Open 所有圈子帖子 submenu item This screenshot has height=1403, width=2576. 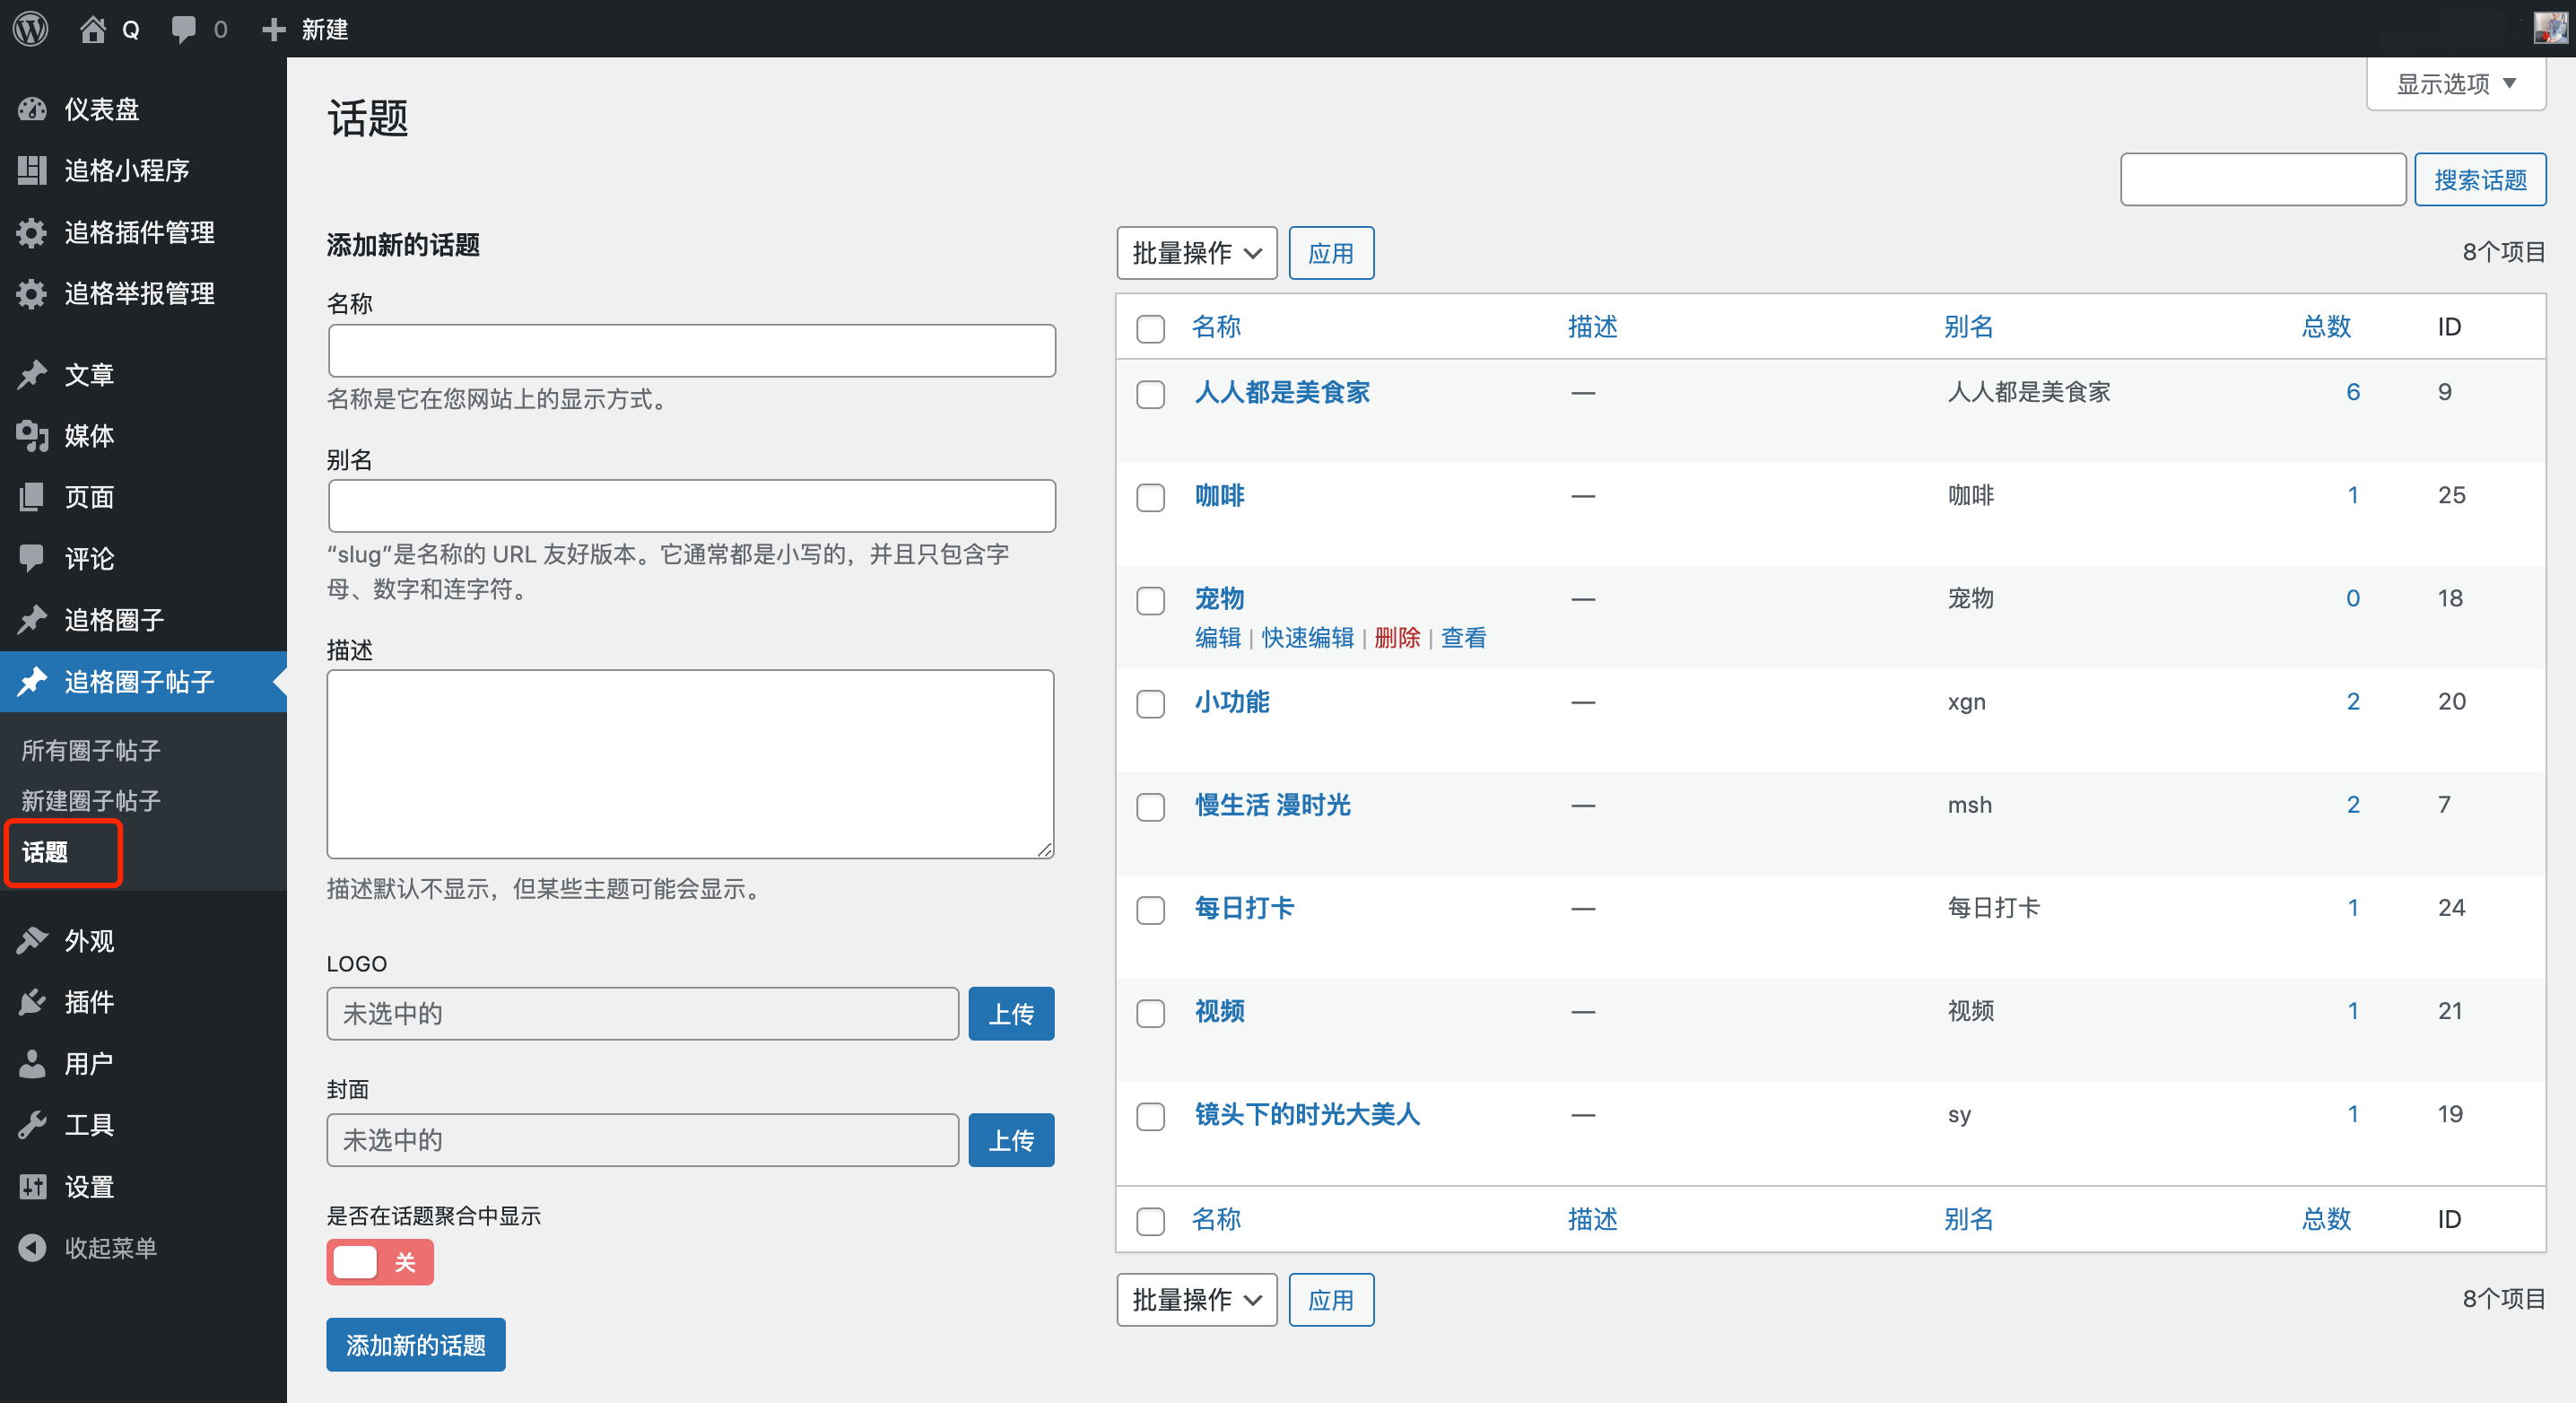tap(91, 750)
